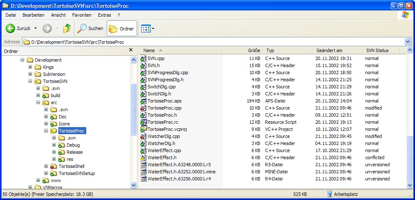Select the Icons folder in tree
Screen dimensions: 415x200
point(64,124)
